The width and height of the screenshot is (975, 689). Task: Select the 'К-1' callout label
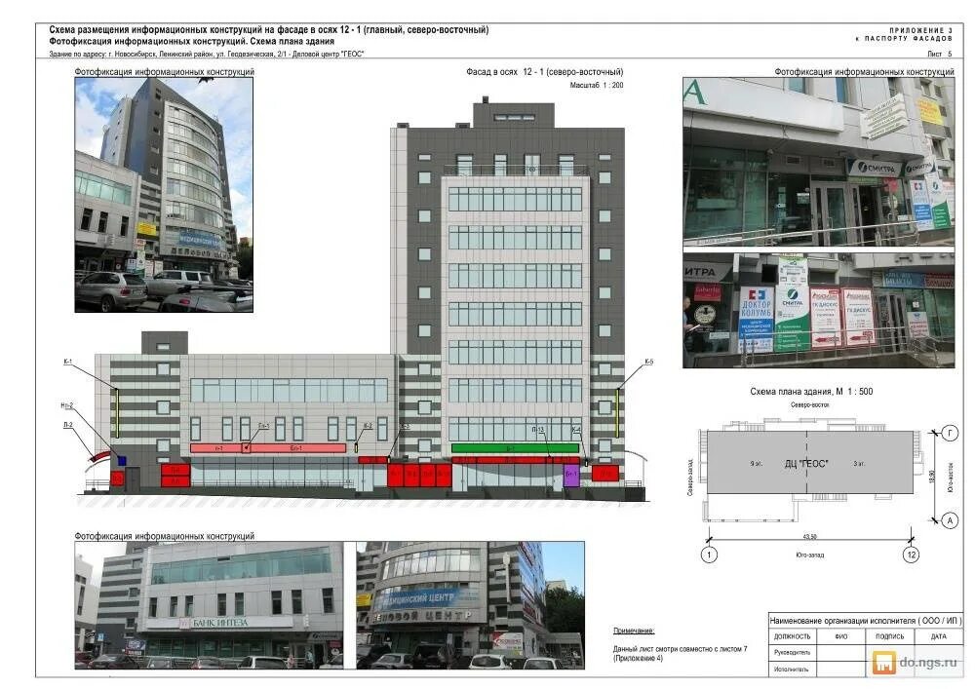(x=68, y=362)
